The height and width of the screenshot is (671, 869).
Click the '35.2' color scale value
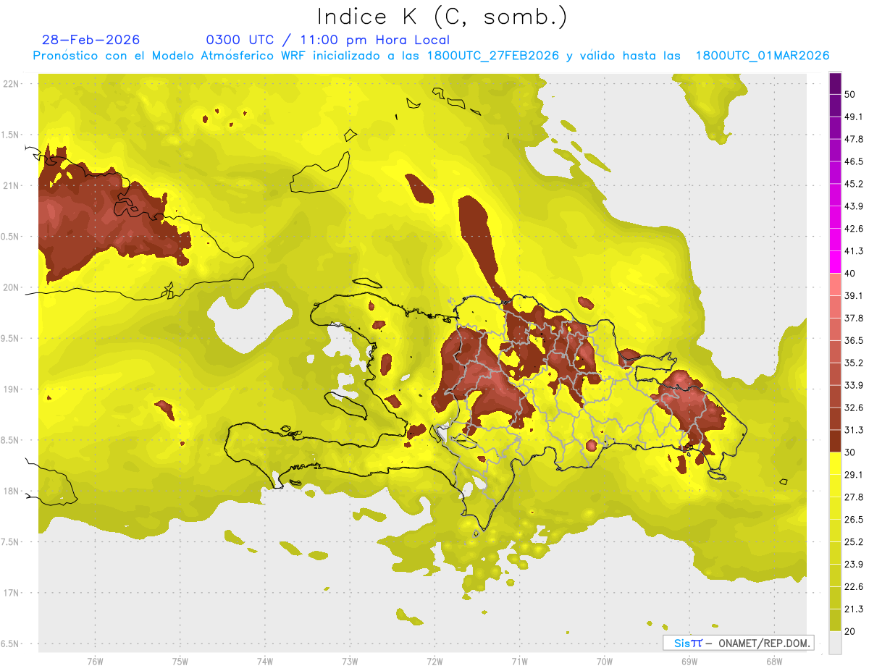click(x=854, y=363)
